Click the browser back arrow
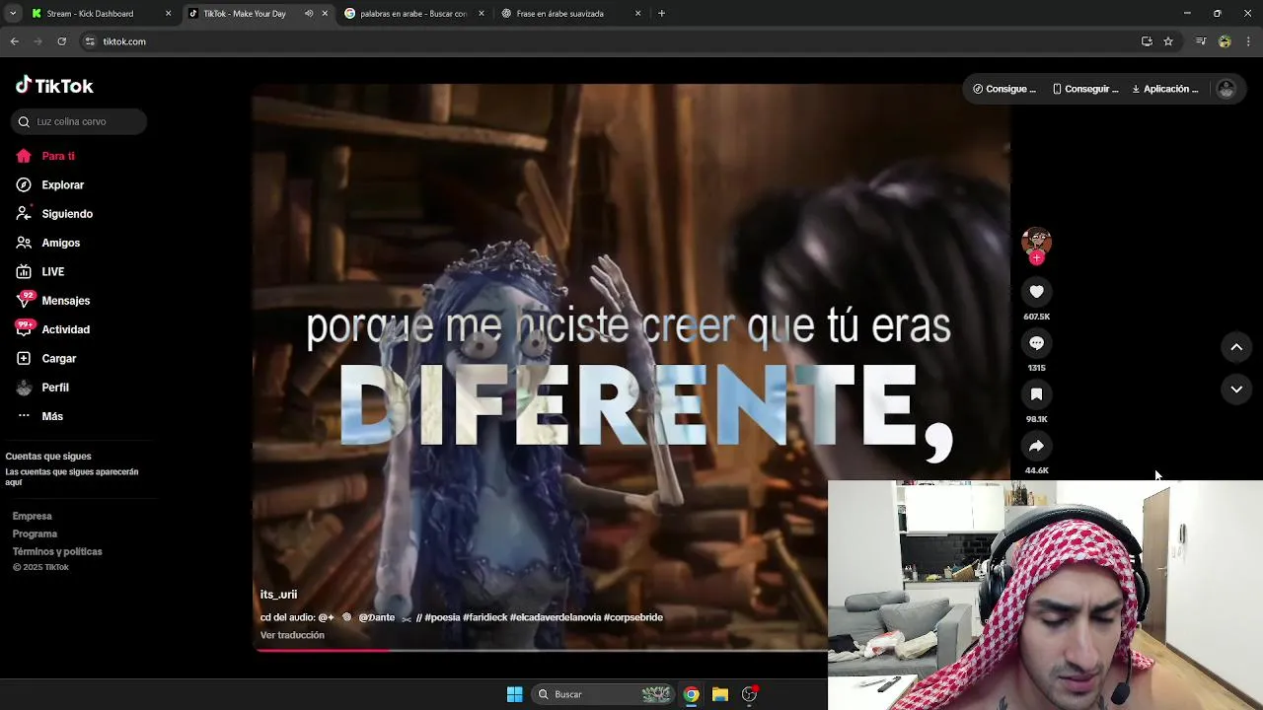The height and width of the screenshot is (710, 1263). click(14, 41)
